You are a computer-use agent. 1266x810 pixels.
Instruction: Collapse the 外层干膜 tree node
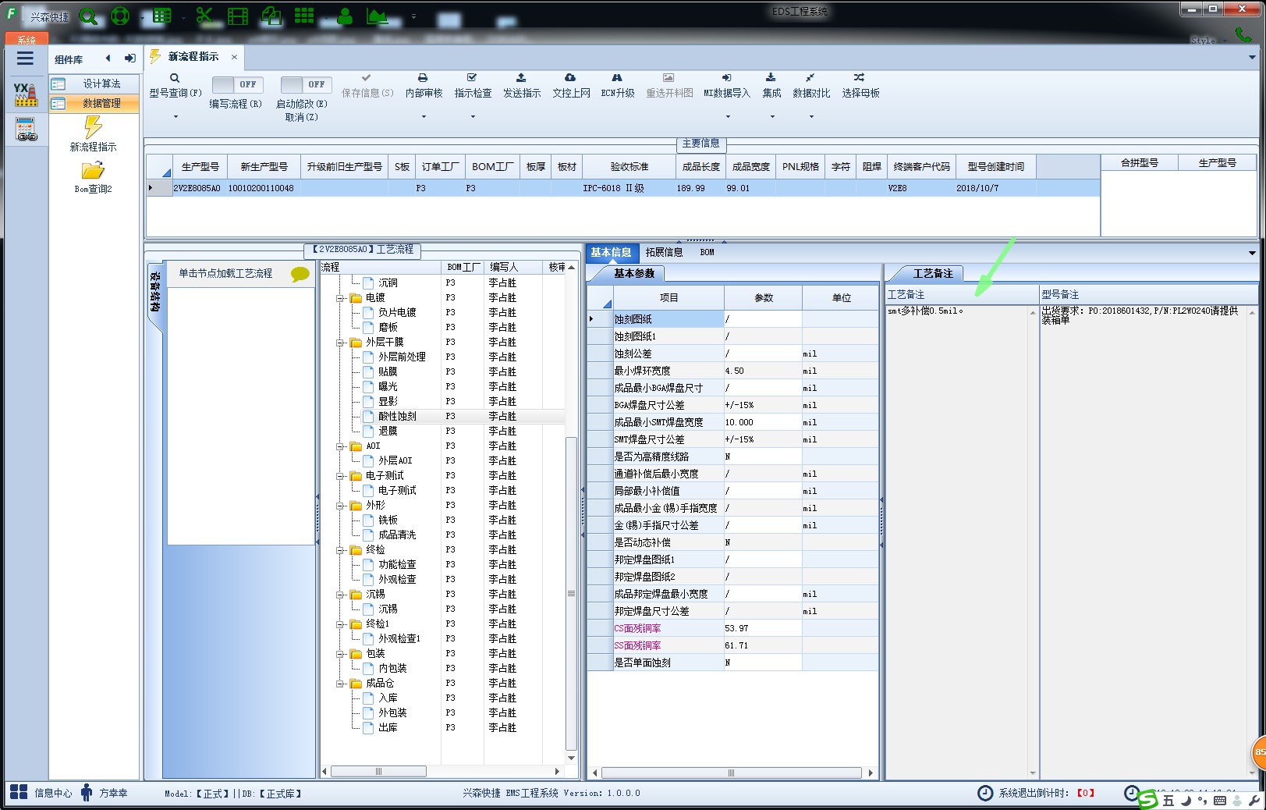point(340,343)
